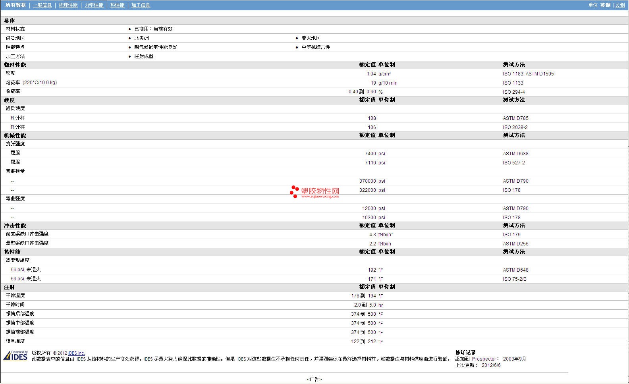Select heat deflection value 192
The height and width of the screenshot is (384, 629).
pos(372,270)
